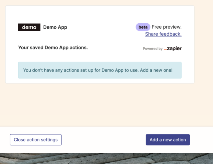This screenshot has width=213, height=164.
Task: Click the white card empty top area
Action: 100,14
